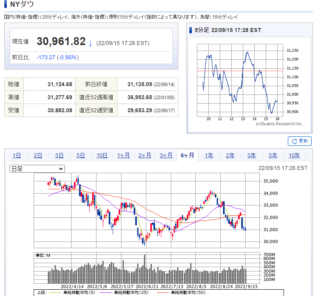Show the 5年 chart range

[x=273, y=155]
